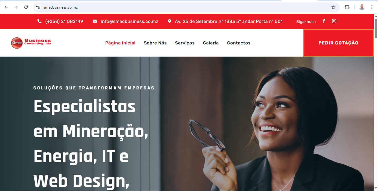Click the phone icon beside the number
Screen dimensions: 378x191
tap(39, 21)
